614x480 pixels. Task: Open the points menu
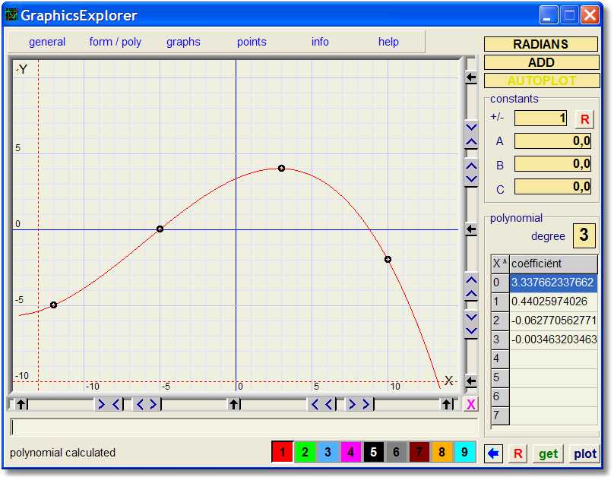(x=252, y=42)
